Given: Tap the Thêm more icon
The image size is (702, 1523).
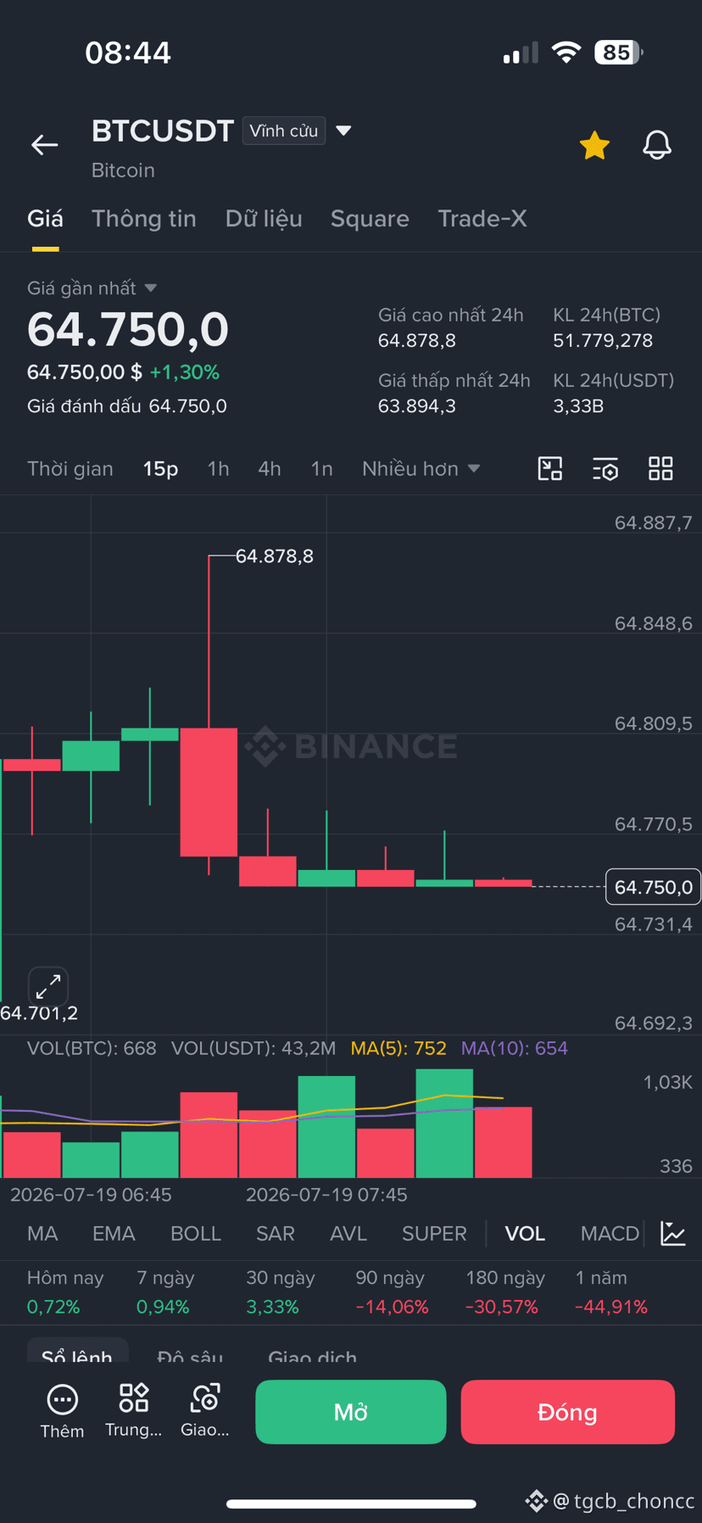Looking at the screenshot, I should (x=62, y=1411).
